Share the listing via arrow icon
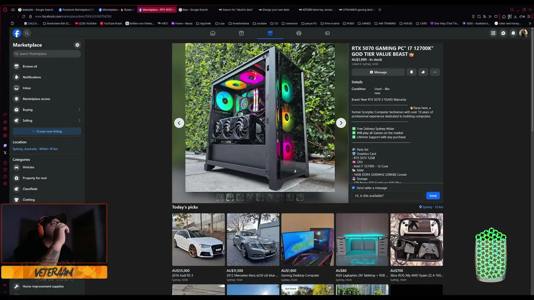534x300 pixels. tap(423, 72)
